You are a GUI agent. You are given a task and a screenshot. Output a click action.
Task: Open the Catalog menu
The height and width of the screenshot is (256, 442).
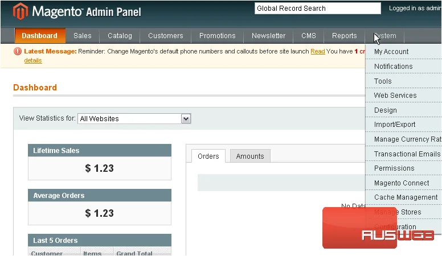tap(120, 36)
